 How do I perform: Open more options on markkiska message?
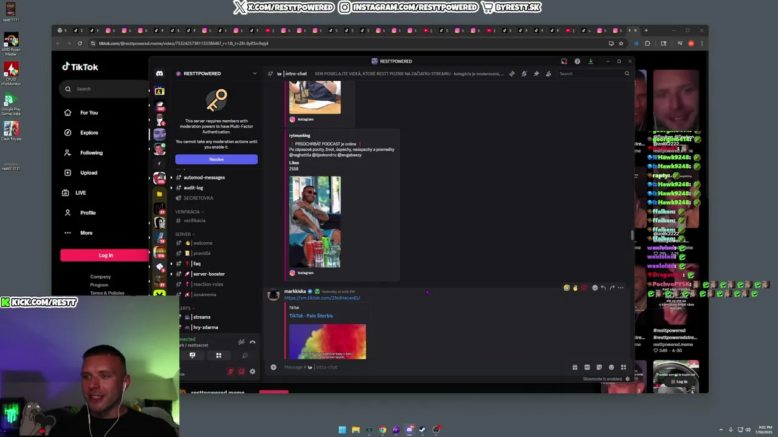click(x=621, y=288)
